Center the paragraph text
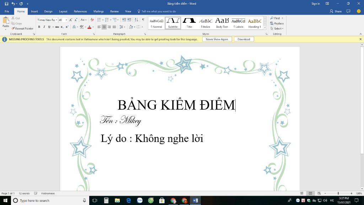364x205 pixels. click(x=104, y=27)
